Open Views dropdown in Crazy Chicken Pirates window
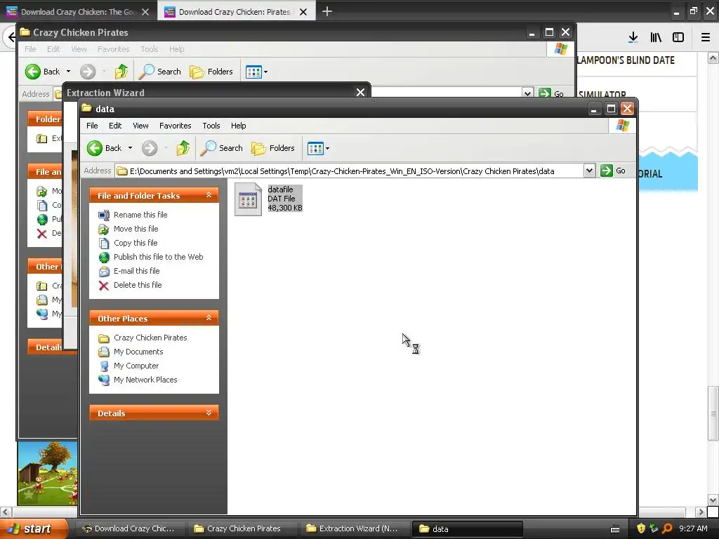Viewport: 719px width, 539px height. click(265, 72)
